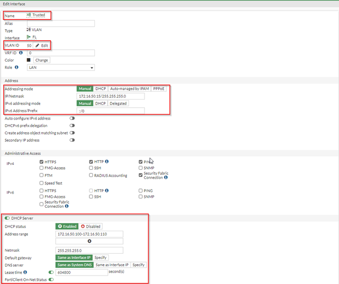Click the Alias input field
339x284 pixels.
(60, 23)
